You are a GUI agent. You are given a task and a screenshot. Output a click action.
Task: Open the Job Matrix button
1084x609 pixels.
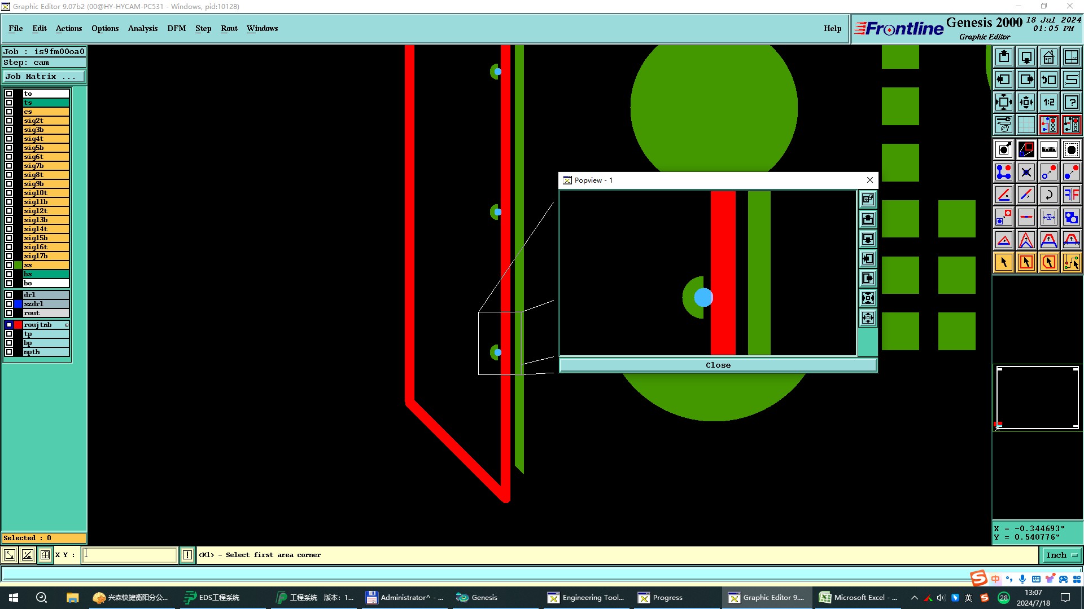pos(44,77)
